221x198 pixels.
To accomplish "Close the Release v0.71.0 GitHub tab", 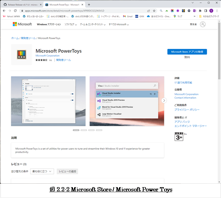I will [41, 5].
